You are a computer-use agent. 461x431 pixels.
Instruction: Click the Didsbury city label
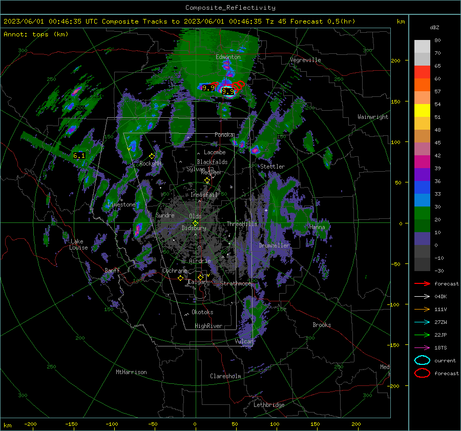pyautogui.click(x=194, y=228)
